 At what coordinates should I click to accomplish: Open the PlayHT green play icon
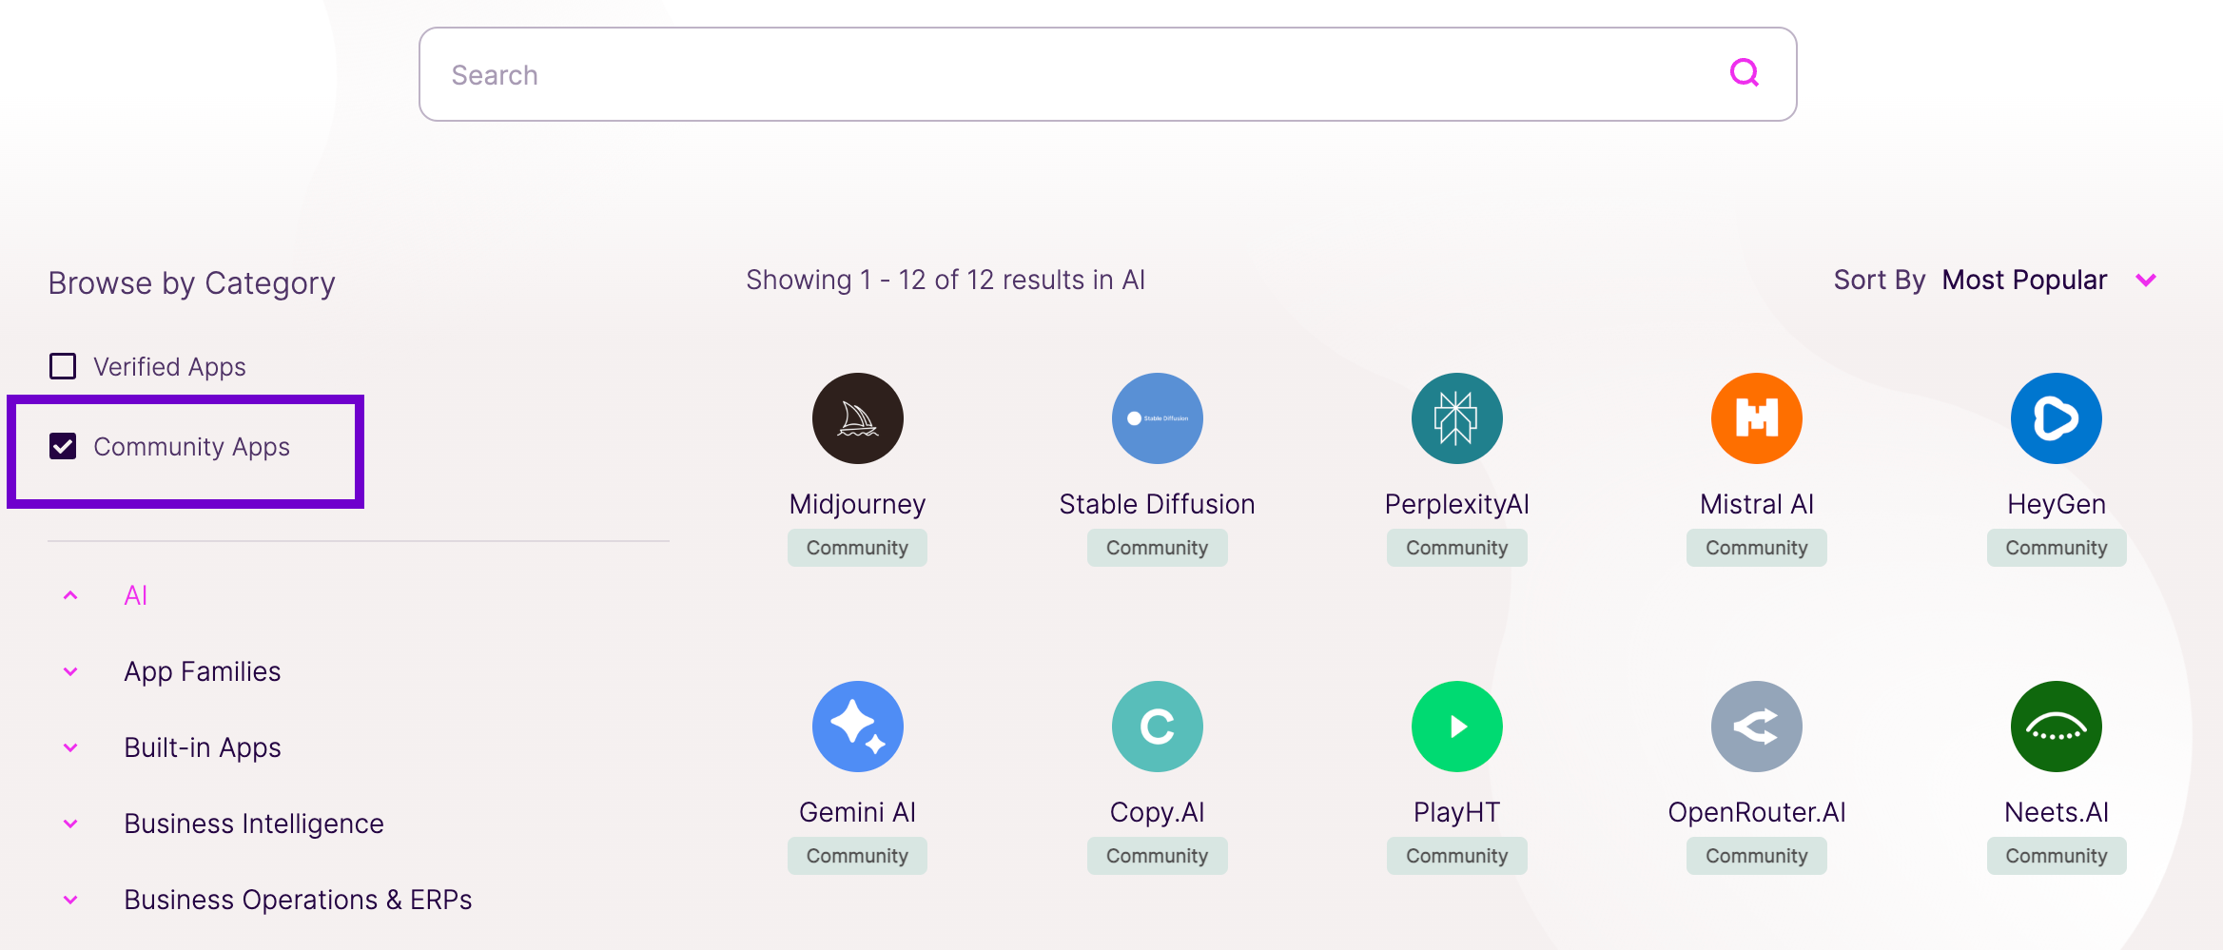[1456, 727]
